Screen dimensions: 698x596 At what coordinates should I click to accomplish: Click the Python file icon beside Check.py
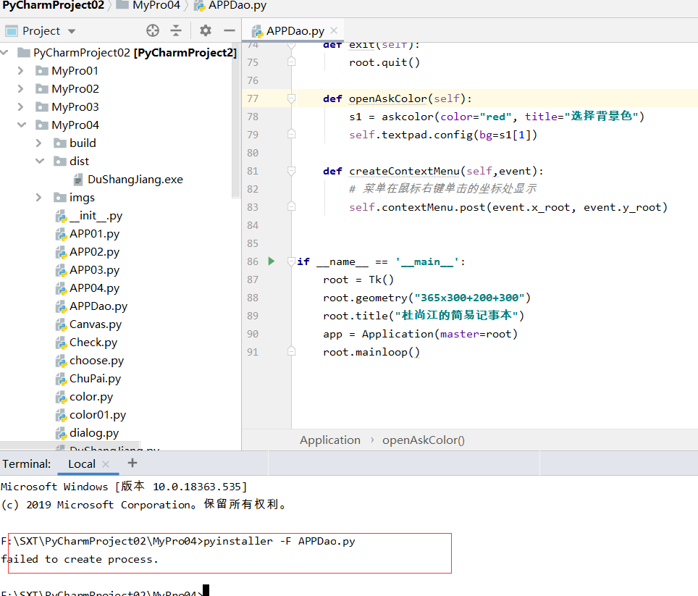tap(61, 343)
